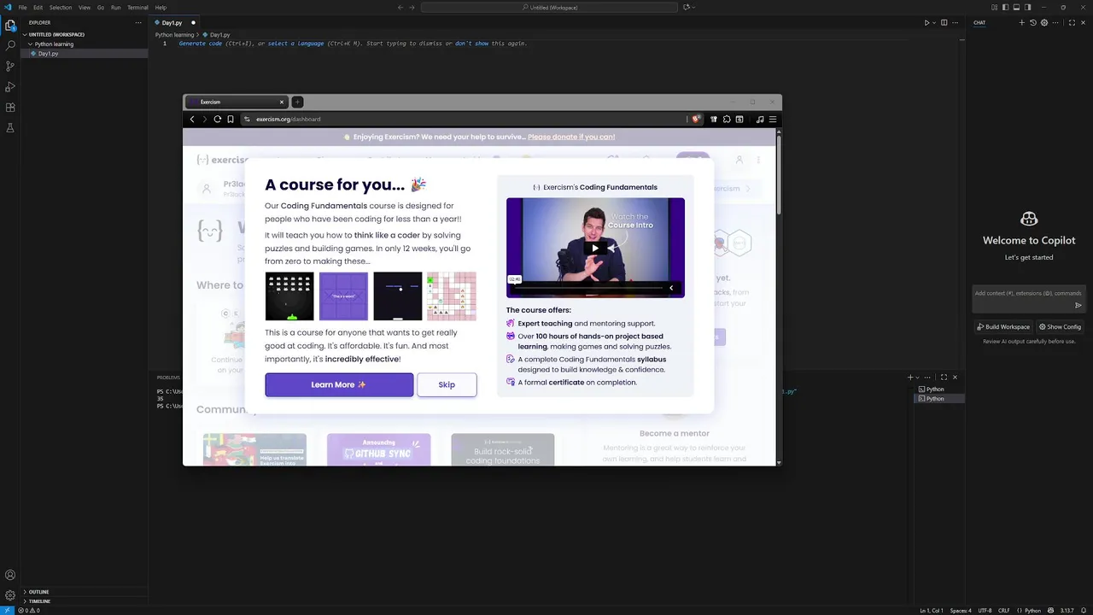Open the Testing flask view
The width and height of the screenshot is (1093, 615).
(x=10, y=128)
